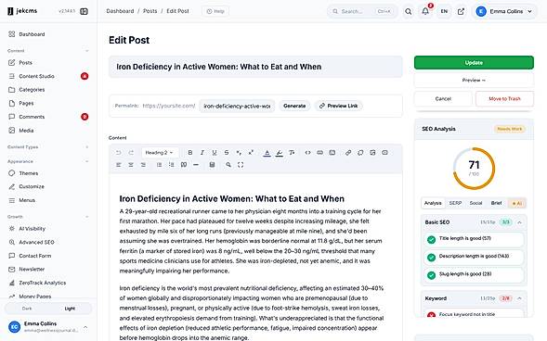Open find and replace magnifier in editor toolbar

(x=228, y=165)
